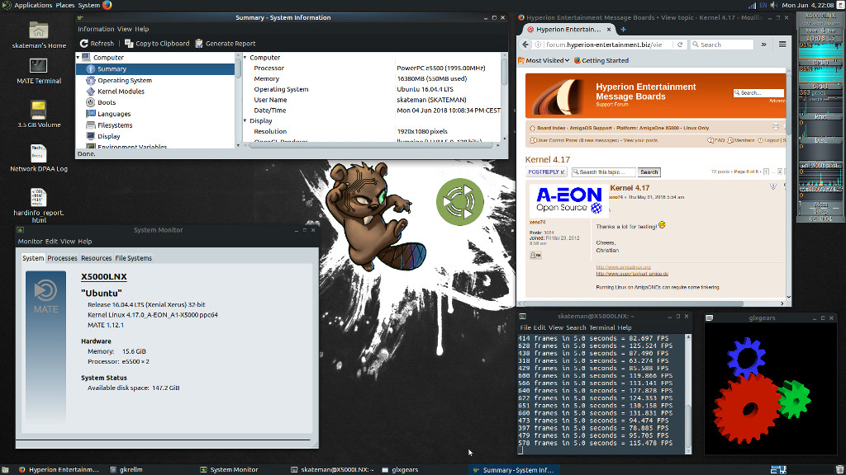The height and width of the screenshot is (475, 846).
Task: Close the Hyperion Entertainment browser tab
Action: point(609,30)
